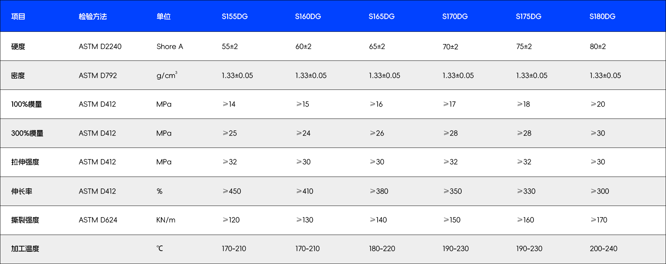Click the 项目 header cell
The width and height of the screenshot is (666, 264).
point(18,16)
